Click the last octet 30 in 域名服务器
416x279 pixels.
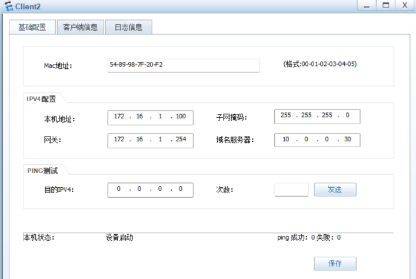click(x=348, y=139)
